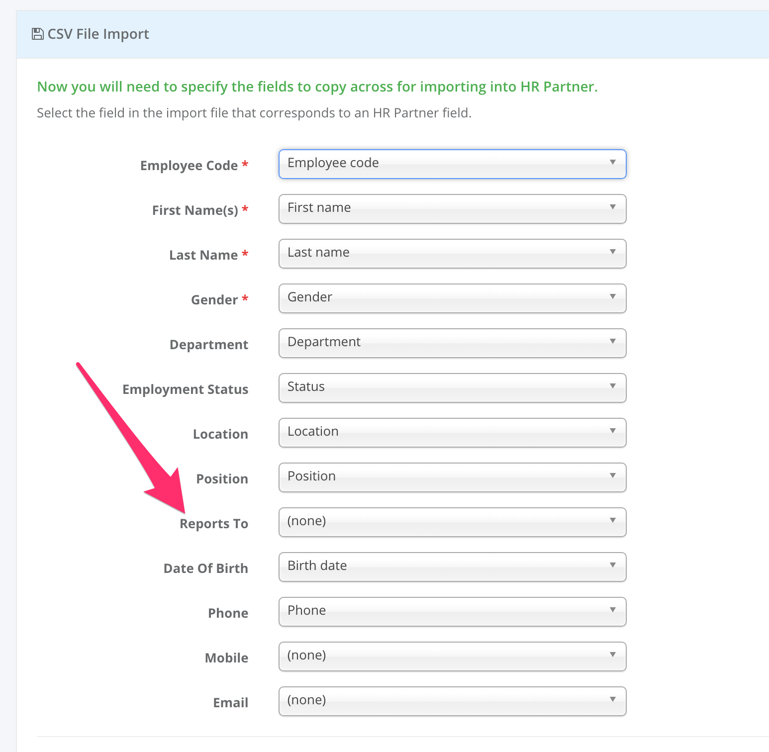Screen dimensions: 769x752
Task: Click the Position label
Action: coord(222,479)
